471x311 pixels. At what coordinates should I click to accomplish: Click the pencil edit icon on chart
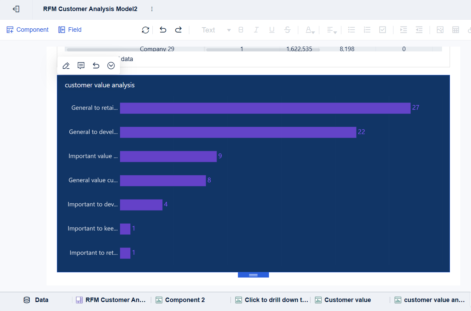pyautogui.click(x=66, y=66)
